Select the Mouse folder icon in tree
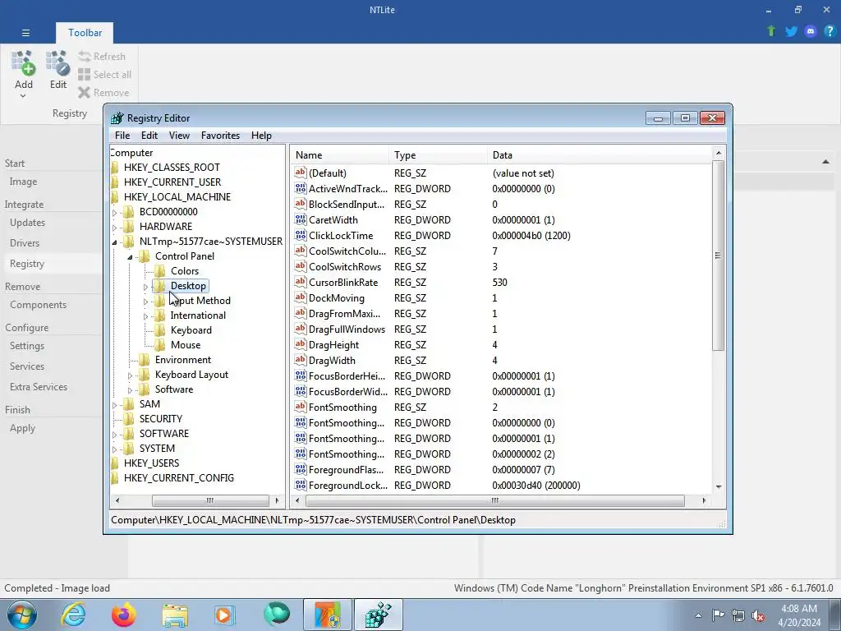 pyautogui.click(x=160, y=345)
